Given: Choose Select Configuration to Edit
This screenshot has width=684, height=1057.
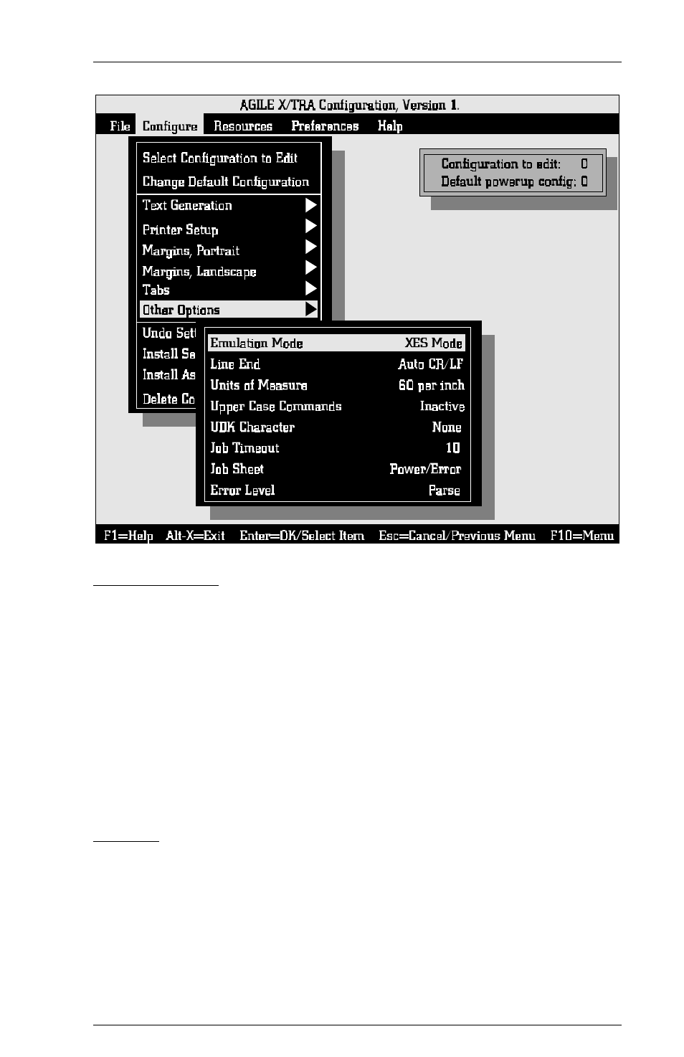Looking at the screenshot, I should pos(219,158).
